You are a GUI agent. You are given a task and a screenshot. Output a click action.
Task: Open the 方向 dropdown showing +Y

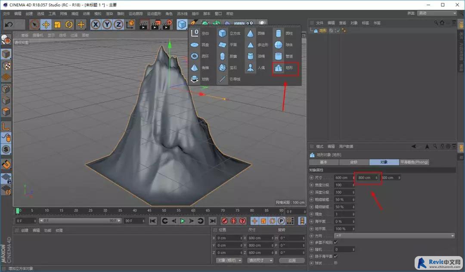tap(394, 235)
